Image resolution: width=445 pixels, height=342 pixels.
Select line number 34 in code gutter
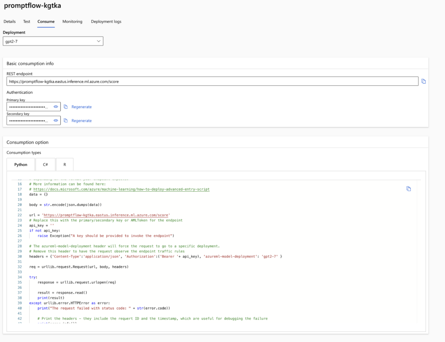click(x=19, y=277)
